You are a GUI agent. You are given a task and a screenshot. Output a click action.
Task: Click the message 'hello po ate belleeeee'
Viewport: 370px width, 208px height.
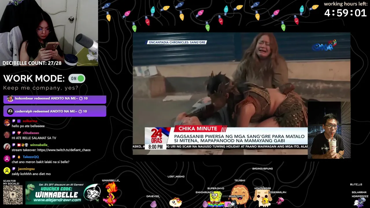click(28, 126)
